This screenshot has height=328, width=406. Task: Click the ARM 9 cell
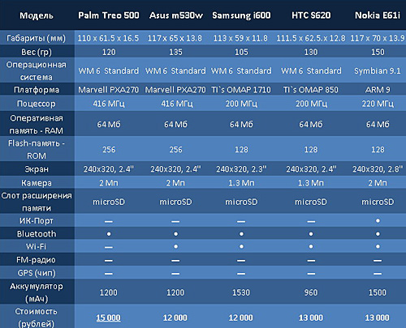(378, 90)
